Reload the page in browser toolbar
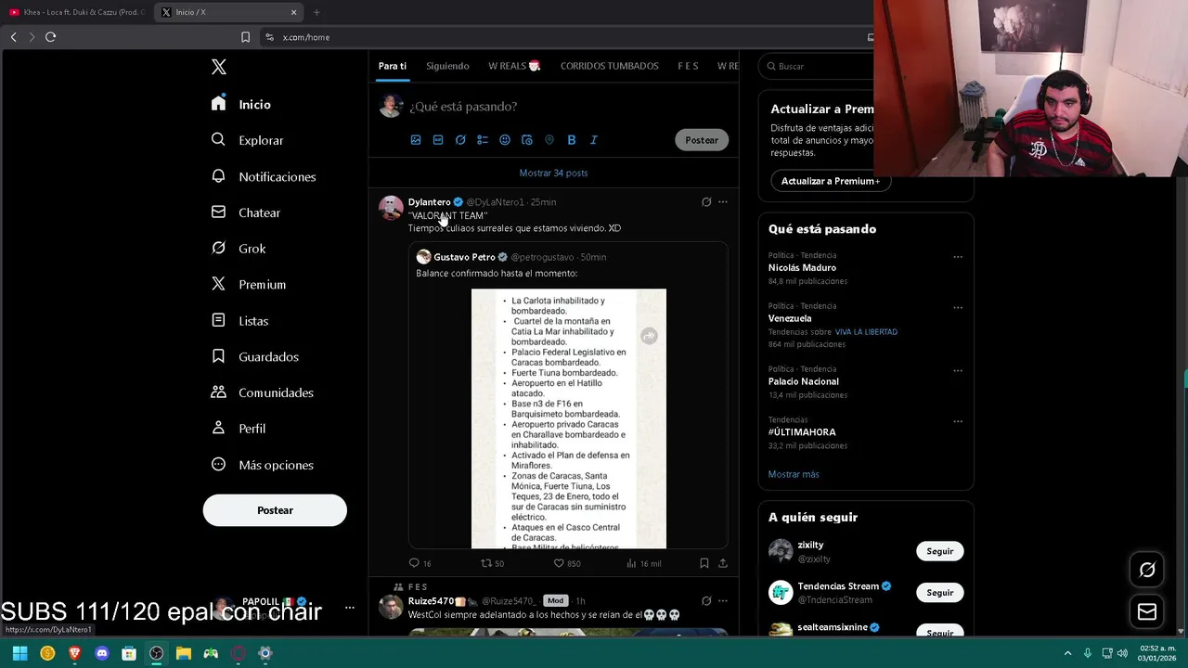The height and width of the screenshot is (668, 1188). coord(50,37)
